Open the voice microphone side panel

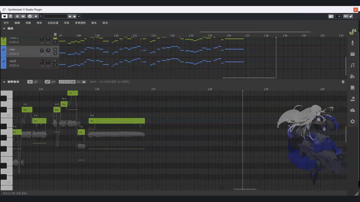click(x=352, y=43)
